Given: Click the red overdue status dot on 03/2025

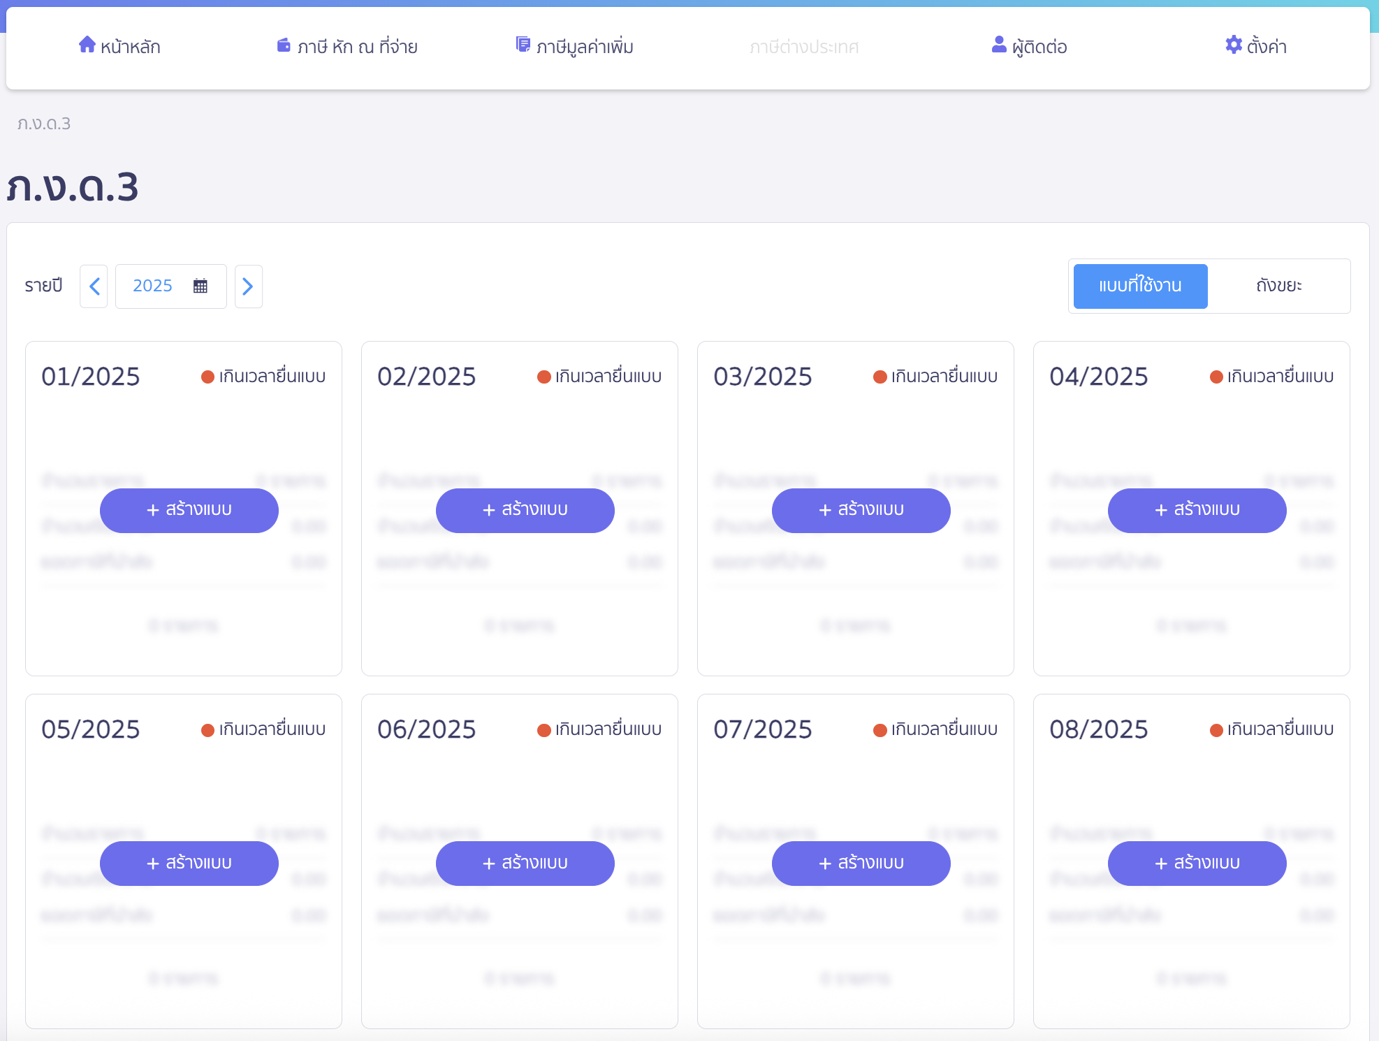Looking at the screenshot, I should pos(880,377).
